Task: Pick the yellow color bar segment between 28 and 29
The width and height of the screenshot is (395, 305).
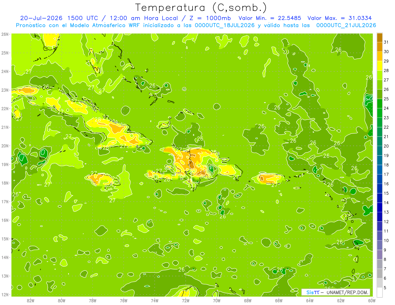Action: pos(380,66)
